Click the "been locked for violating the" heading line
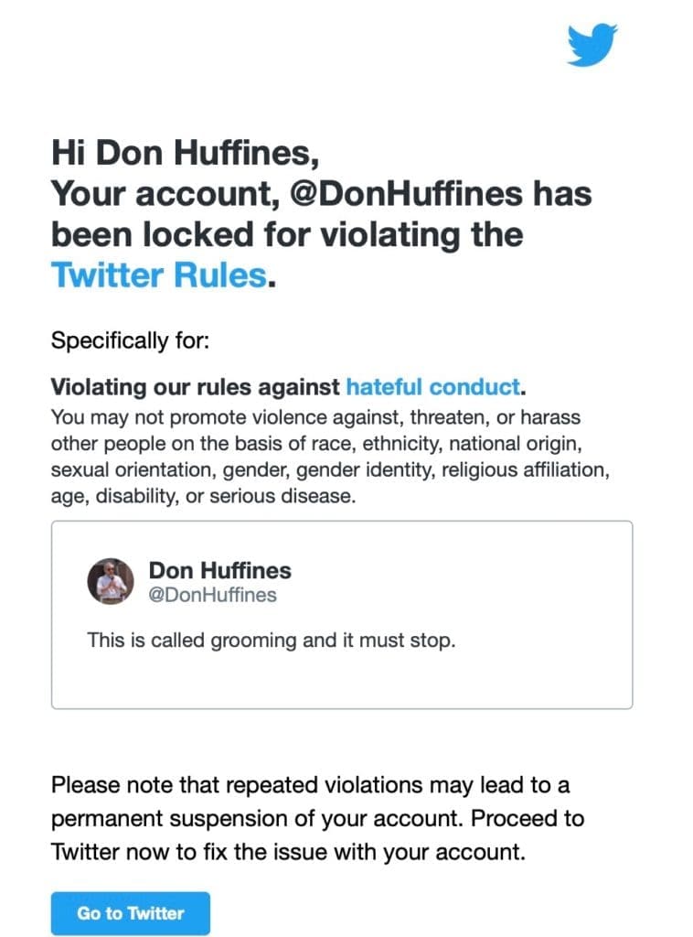The width and height of the screenshot is (693, 937). click(286, 234)
